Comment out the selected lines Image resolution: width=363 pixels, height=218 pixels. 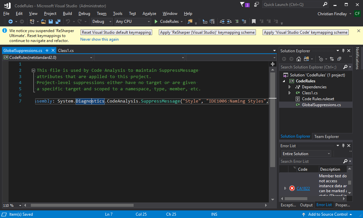click(237, 22)
